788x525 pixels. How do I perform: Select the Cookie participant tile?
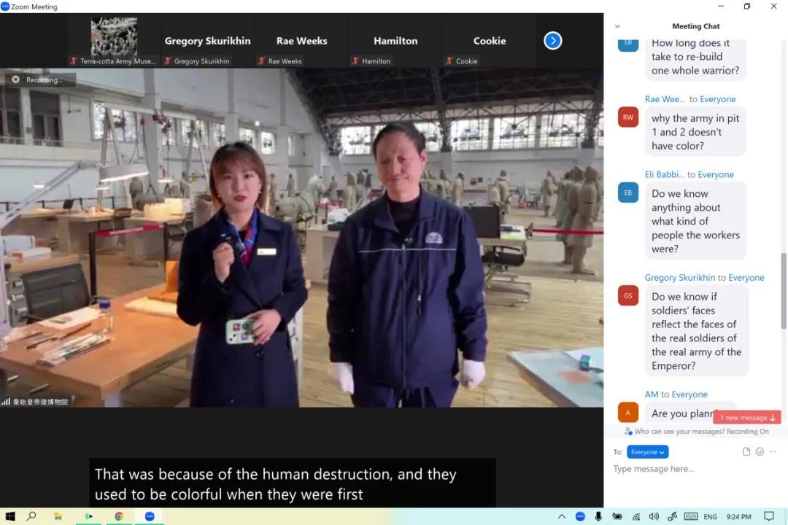point(490,42)
